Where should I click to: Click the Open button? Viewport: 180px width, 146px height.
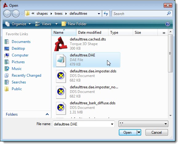[x=127, y=133]
